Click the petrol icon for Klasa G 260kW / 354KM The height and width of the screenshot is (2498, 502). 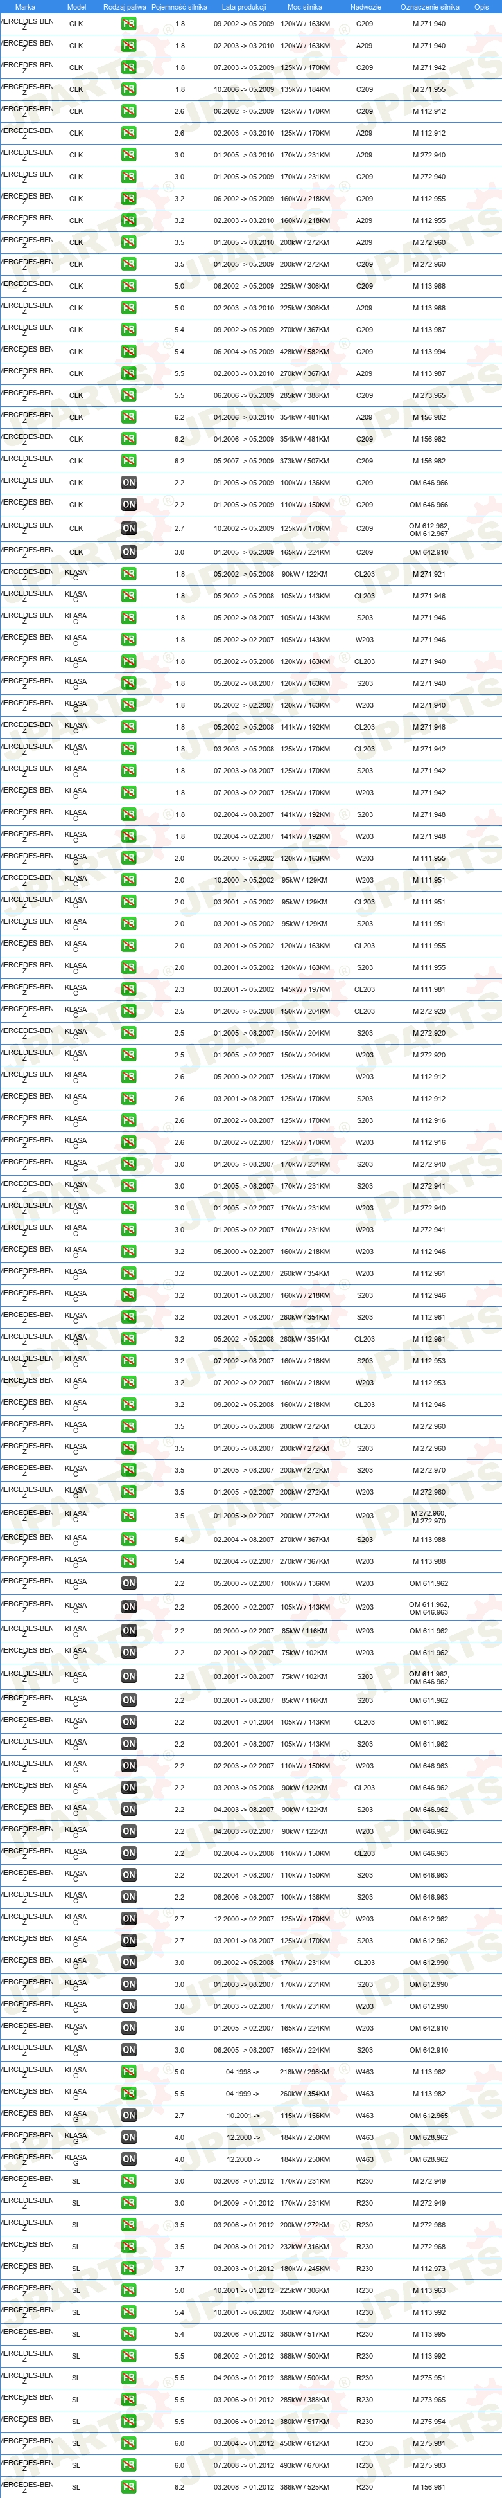click(x=129, y=2092)
